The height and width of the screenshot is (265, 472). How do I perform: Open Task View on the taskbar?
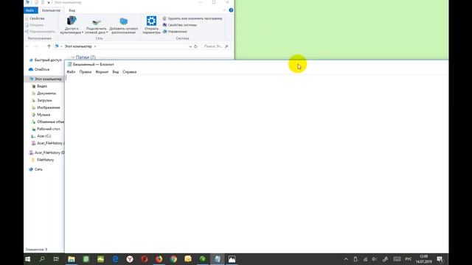point(56,259)
